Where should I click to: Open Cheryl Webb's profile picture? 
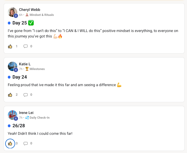point(12,12)
